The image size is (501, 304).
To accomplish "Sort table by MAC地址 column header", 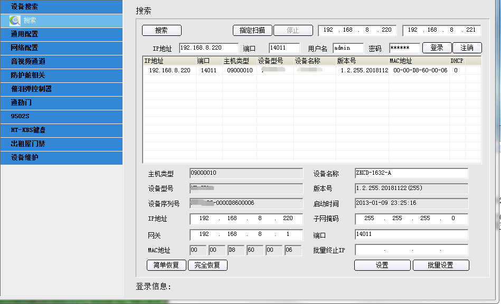I will (x=419, y=61).
